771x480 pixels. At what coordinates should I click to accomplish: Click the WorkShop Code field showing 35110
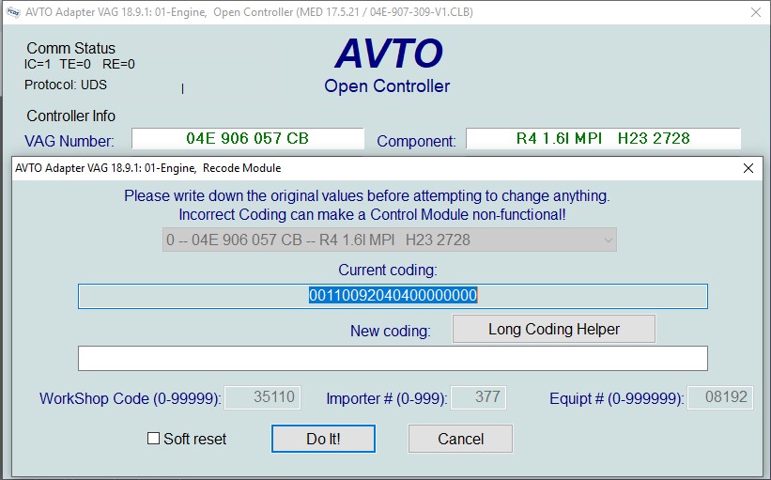point(263,397)
